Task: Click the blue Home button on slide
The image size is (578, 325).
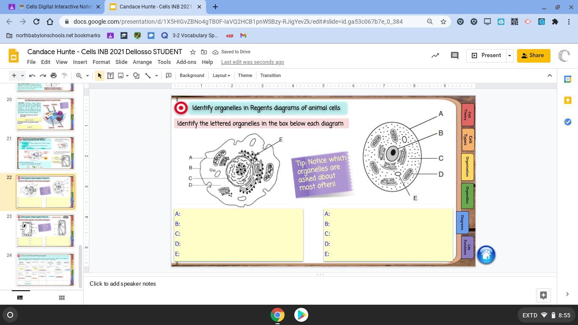Action: 486,255
